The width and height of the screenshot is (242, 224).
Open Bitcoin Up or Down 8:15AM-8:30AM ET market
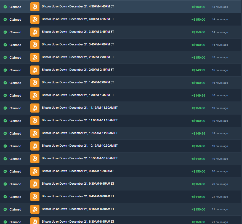[78, 209]
